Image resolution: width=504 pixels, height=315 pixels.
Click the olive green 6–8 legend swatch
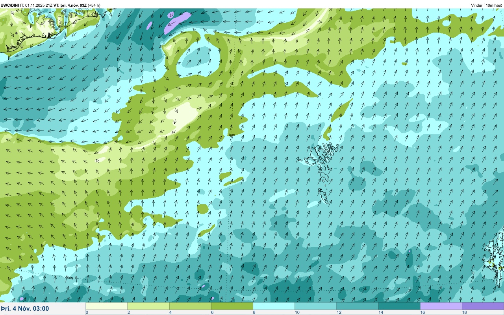[x=232, y=306]
